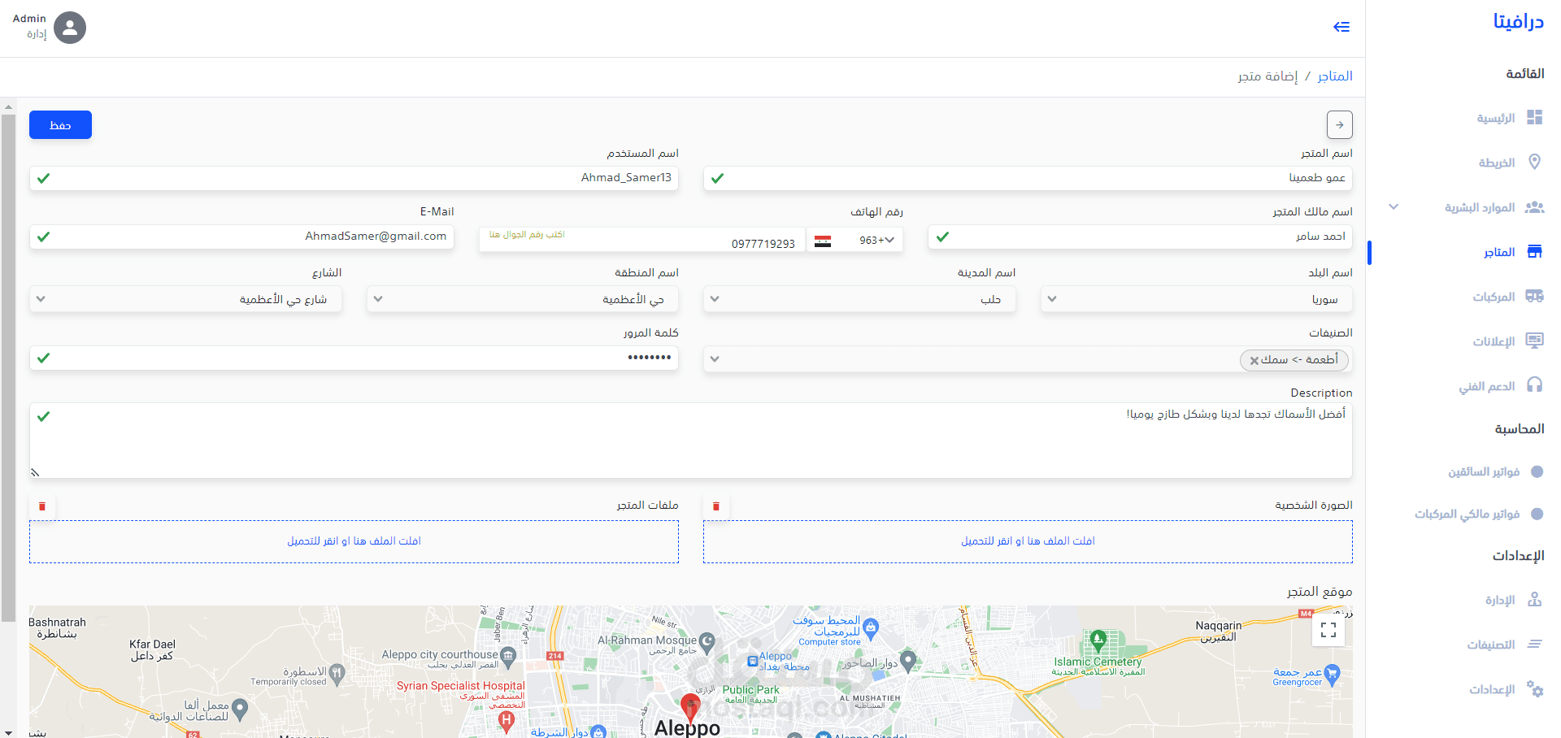Image resolution: width=1561 pixels, height=738 pixels.
Task: Open the اسم المدينة dropdown
Action: point(859,299)
